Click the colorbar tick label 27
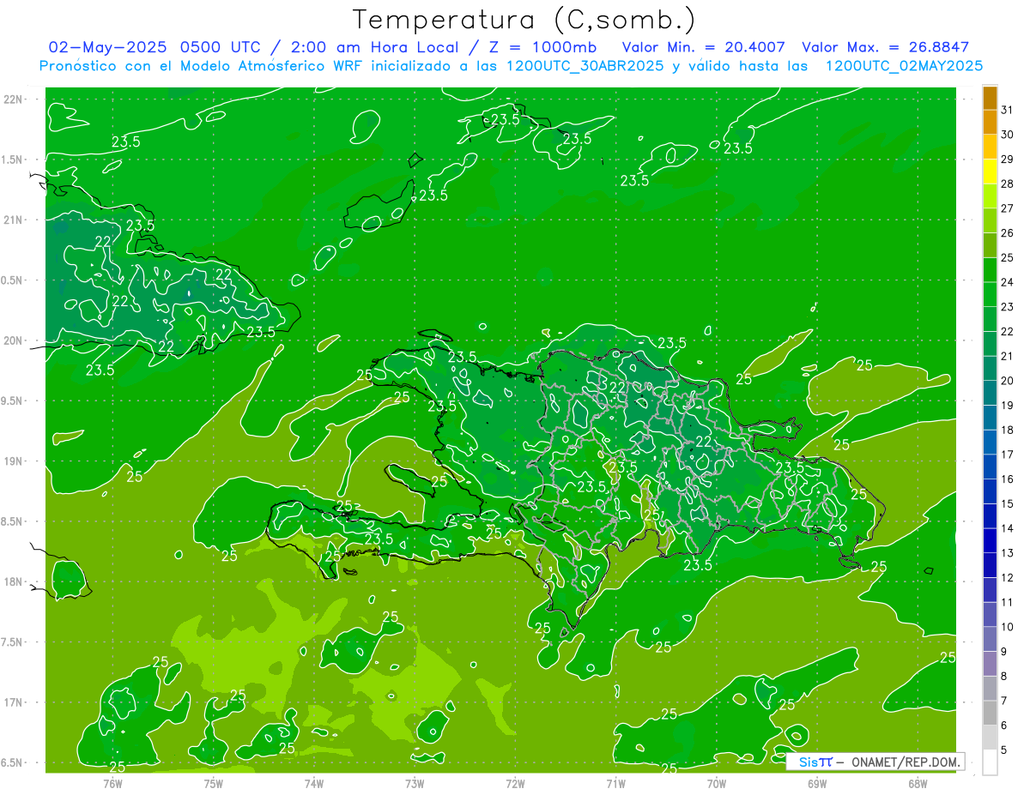The image size is (1030, 795). coord(1008,208)
